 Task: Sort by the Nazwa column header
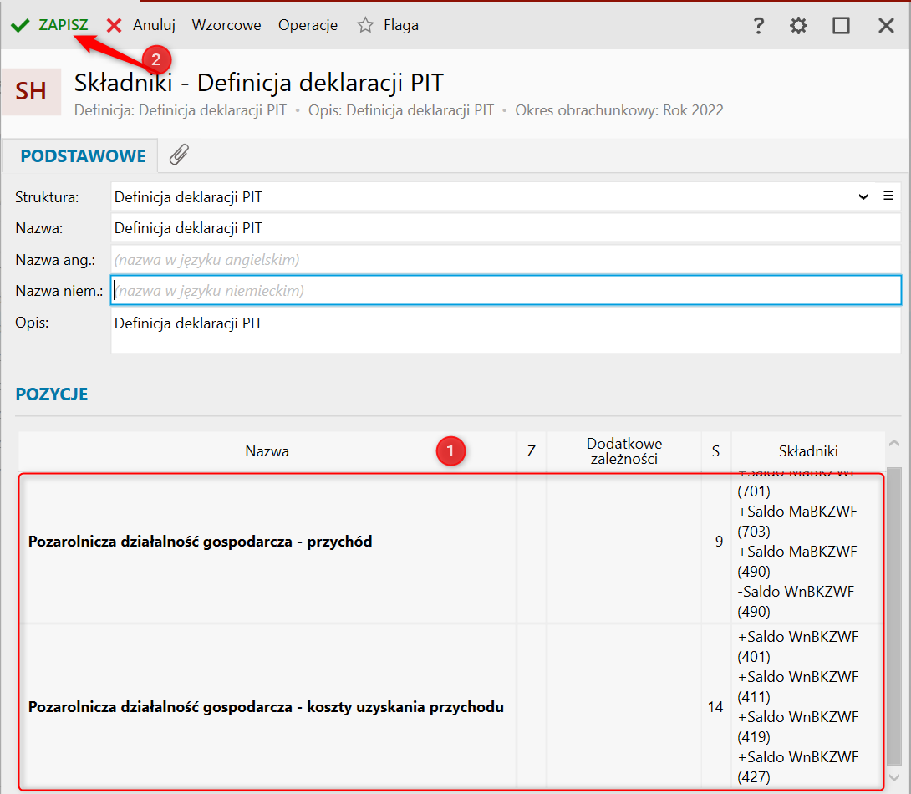point(267,450)
